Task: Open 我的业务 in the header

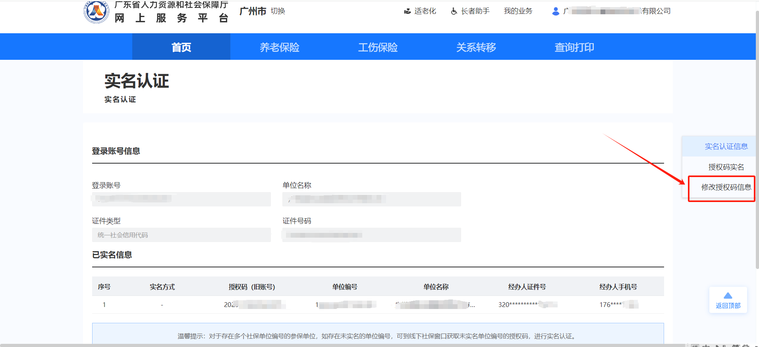Action: (x=518, y=11)
